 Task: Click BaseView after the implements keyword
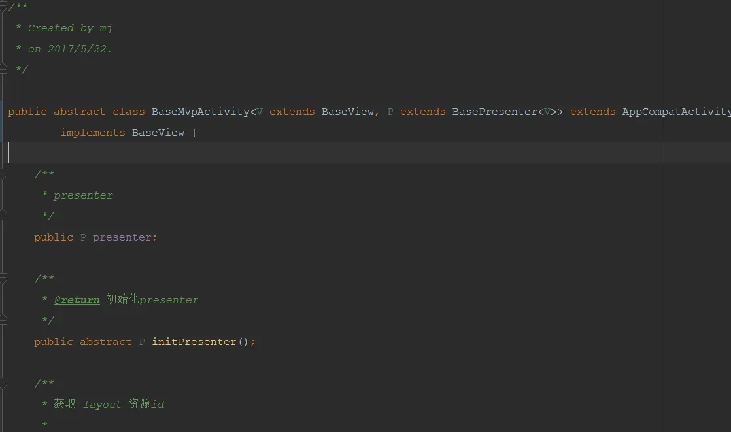click(158, 133)
